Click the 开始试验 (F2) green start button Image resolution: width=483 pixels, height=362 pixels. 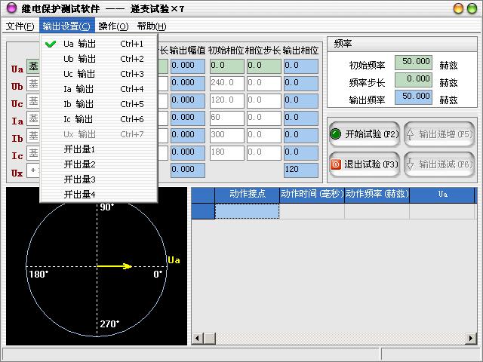point(364,134)
